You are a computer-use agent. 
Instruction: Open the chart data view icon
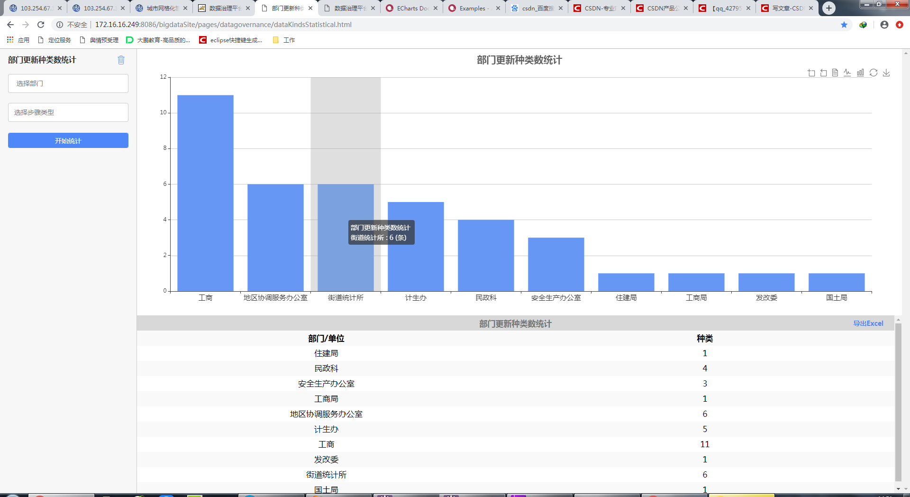835,73
